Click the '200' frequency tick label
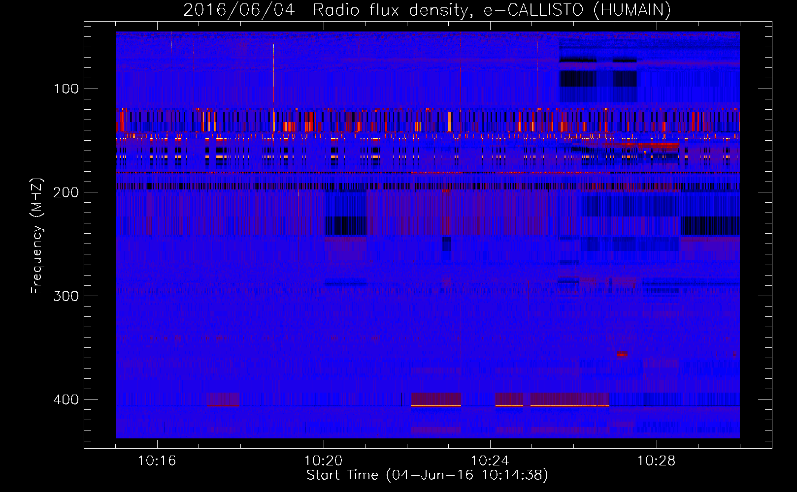The height and width of the screenshot is (492, 797). tap(66, 192)
